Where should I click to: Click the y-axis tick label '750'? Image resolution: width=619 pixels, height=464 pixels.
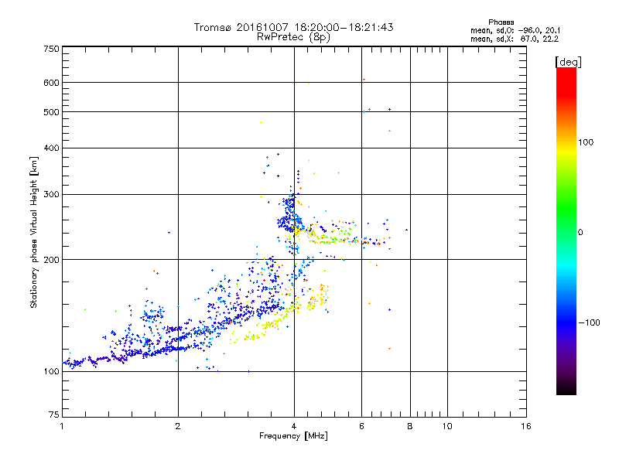[x=51, y=49]
